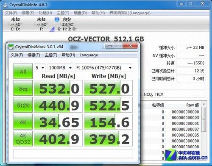The image size is (212, 166).
Task: Click the 4K QD32 write result 379.2
Action: [109, 138]
